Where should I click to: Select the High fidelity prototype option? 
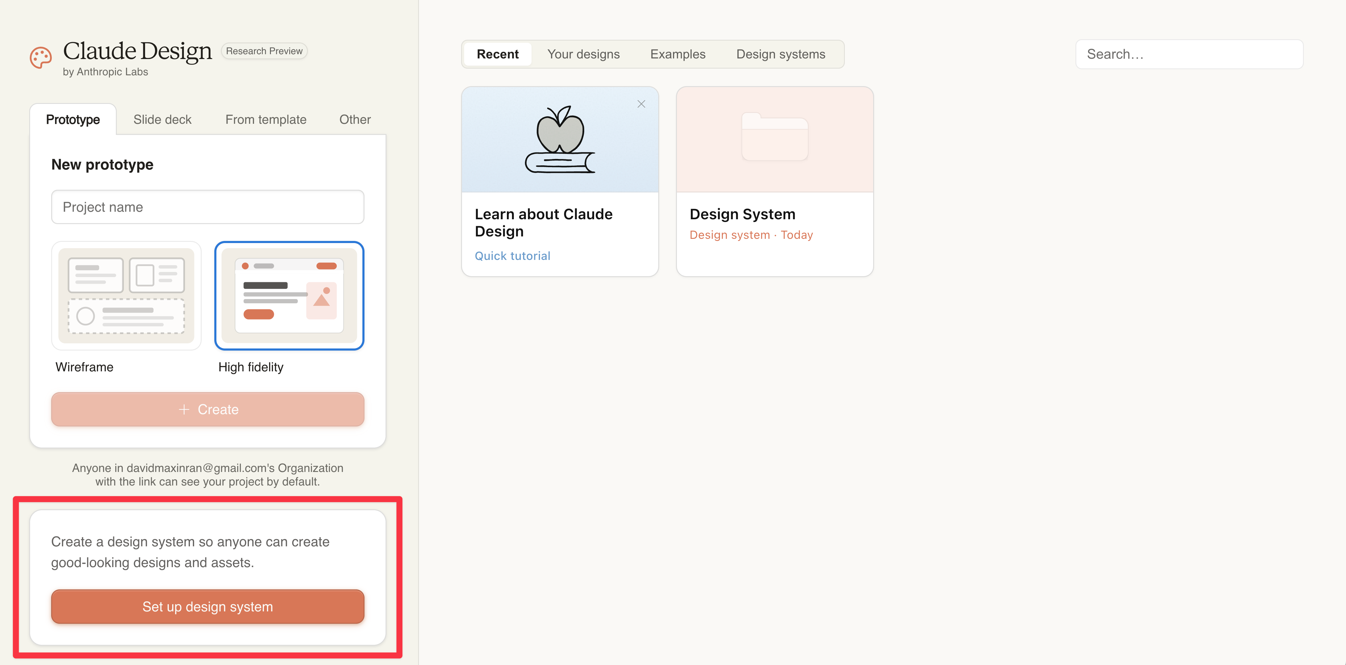coord(289,295)
